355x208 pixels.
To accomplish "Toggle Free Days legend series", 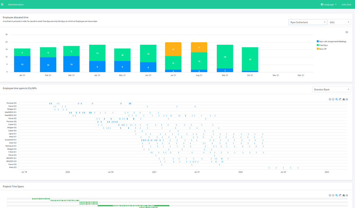I will [323, 45].
